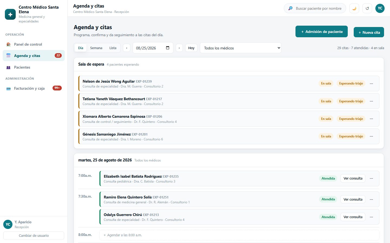Open more options for Odalys Guerrero Chirú
The image size is (390, 243).
(x=371, y=217)
